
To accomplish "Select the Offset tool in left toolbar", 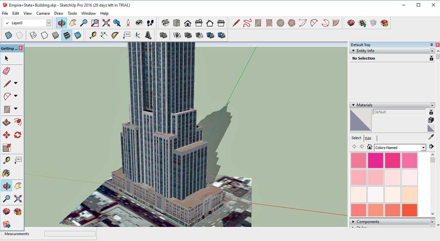I will point(18,122).
